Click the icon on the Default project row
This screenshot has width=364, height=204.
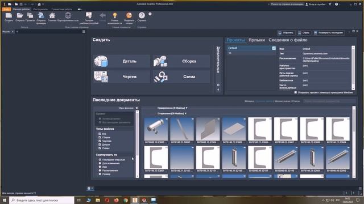click(274, 48)
